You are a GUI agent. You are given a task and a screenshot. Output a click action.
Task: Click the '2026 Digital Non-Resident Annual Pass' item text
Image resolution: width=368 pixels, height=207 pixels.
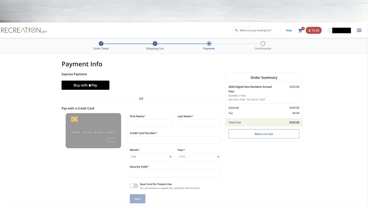point(250,89)
